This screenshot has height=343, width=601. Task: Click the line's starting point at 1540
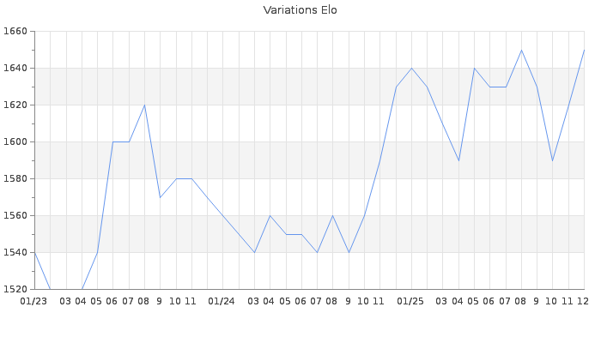[34, 252]
